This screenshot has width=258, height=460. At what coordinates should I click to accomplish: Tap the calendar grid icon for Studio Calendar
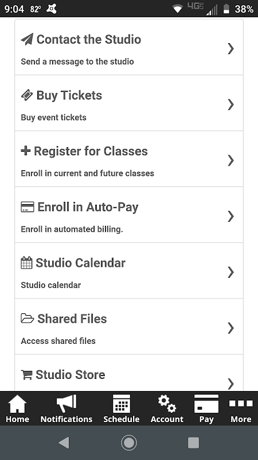(26, 263)
